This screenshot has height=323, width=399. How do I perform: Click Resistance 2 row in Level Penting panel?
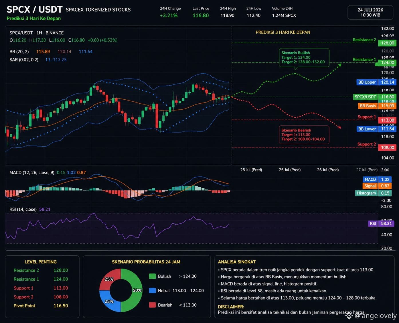41,270
